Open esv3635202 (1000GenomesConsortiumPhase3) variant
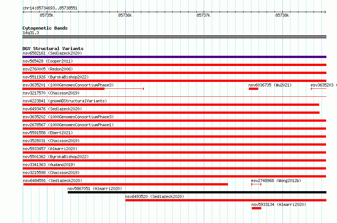The width and height of the screenshot is (337, 223). coord(68,117)
